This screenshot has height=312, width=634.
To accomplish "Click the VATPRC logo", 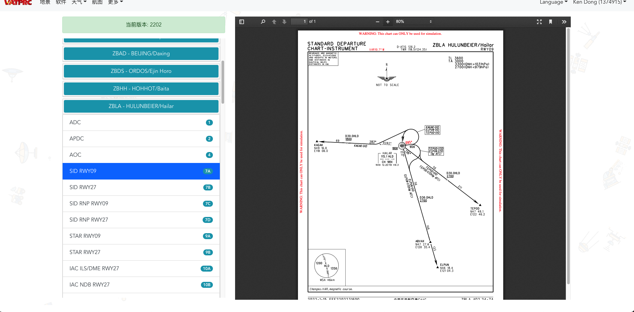I will (x=18, y=2).
